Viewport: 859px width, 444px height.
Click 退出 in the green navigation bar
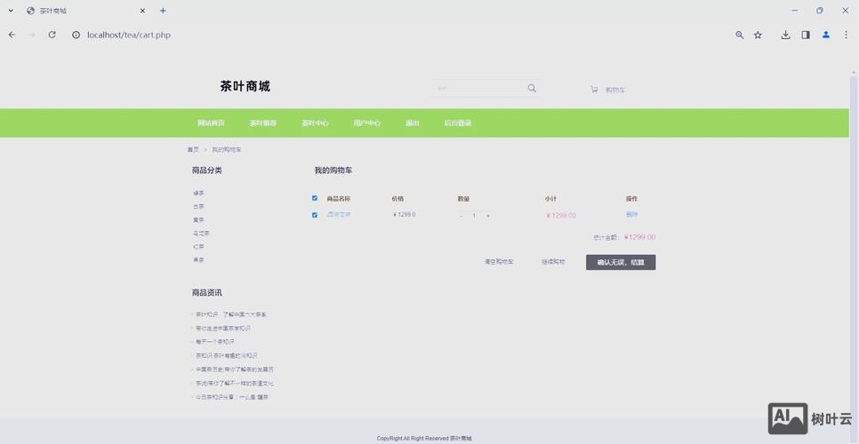pyautogui.click(x=413, y=123)
